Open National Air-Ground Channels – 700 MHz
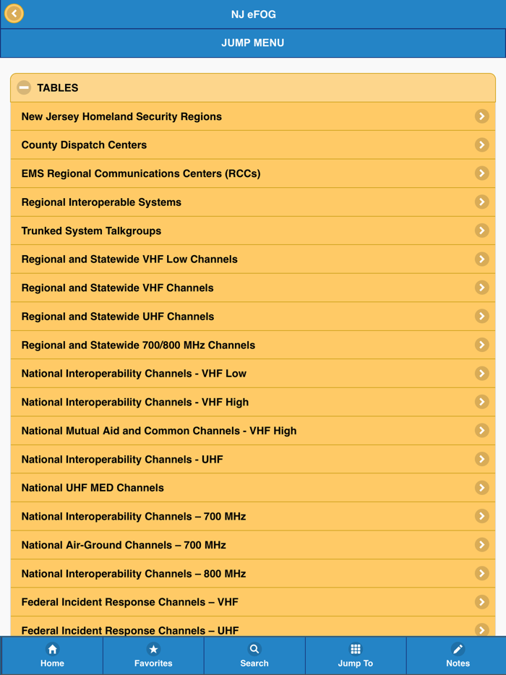 (253, 545)
